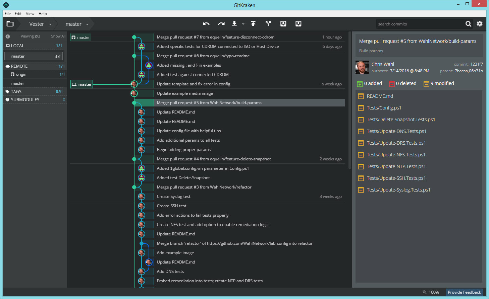The image size is (489, 299).
Task: Show All refs in the left panel
Action: [x=58, y=36]
